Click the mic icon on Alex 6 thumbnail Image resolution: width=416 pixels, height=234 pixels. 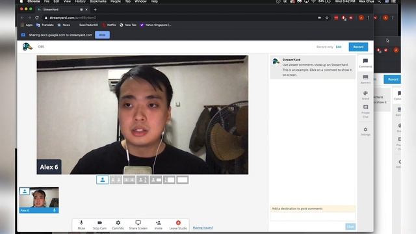point(55,211)
